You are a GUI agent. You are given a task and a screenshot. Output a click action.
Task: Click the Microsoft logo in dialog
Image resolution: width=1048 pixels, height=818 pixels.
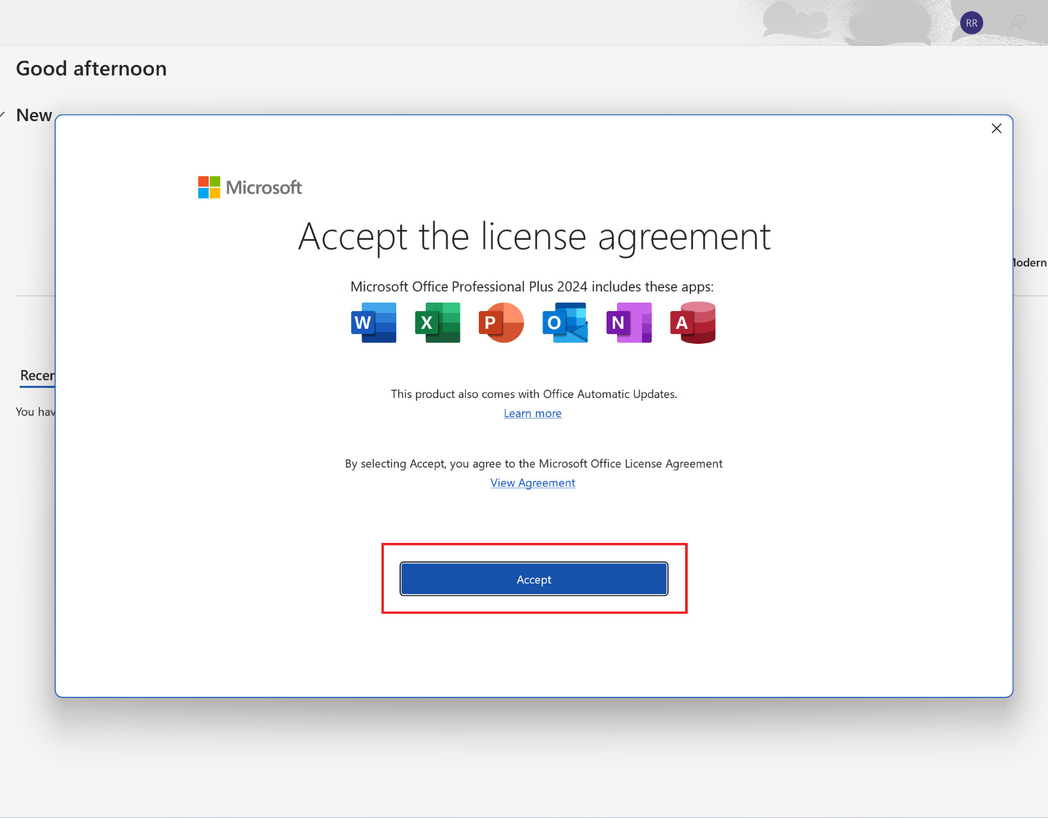pyautogui.click(x=250, y=187)
